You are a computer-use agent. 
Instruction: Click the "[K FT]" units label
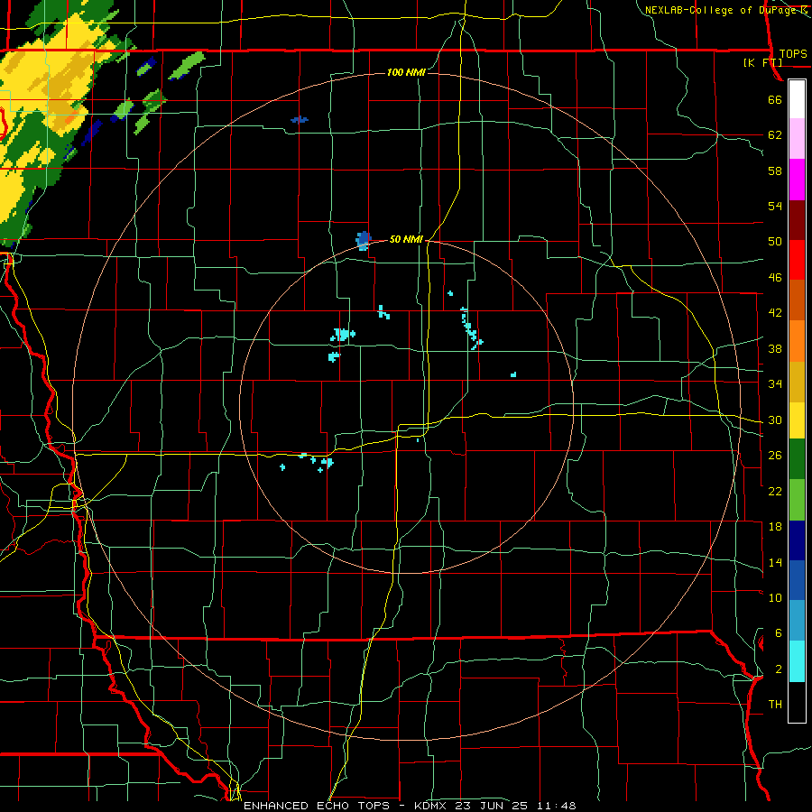[x=762, y=63]
